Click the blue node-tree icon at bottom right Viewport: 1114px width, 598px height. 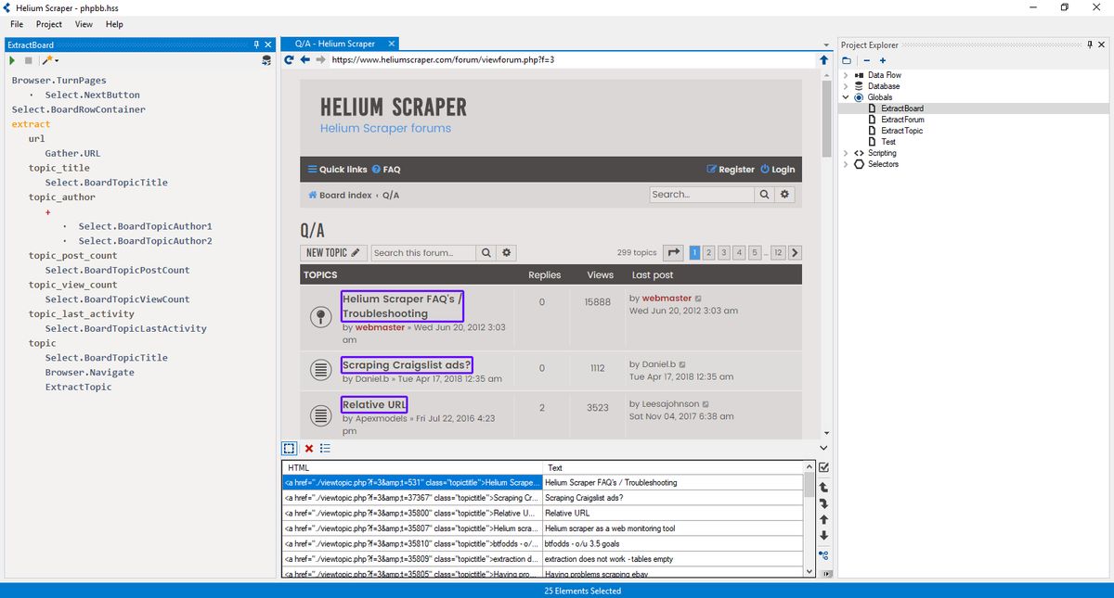823,554
